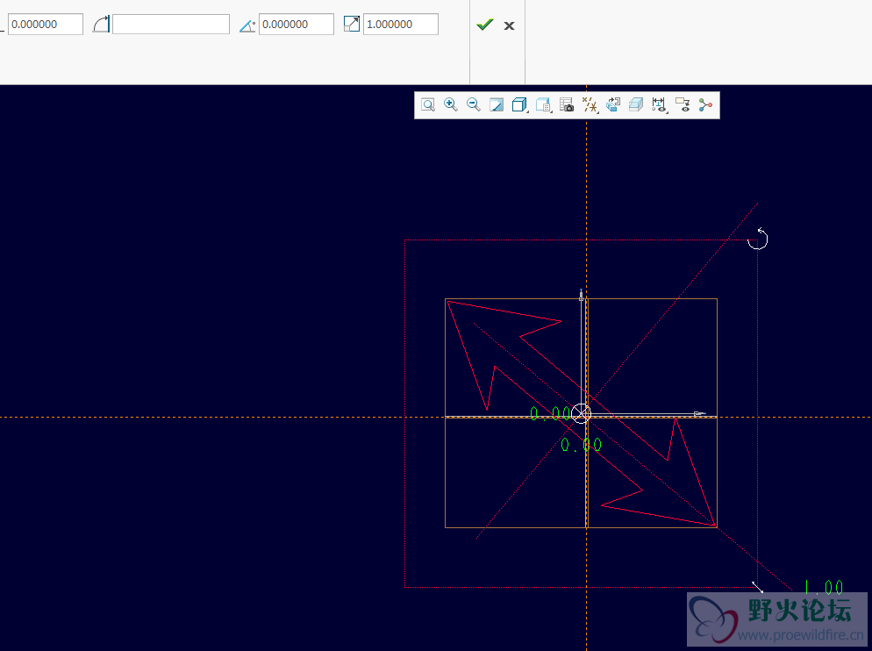The width and height of the screenshot is (872, 651).
Task: Expand the datum display filters dropdown
Action: (x=590, y=105)
